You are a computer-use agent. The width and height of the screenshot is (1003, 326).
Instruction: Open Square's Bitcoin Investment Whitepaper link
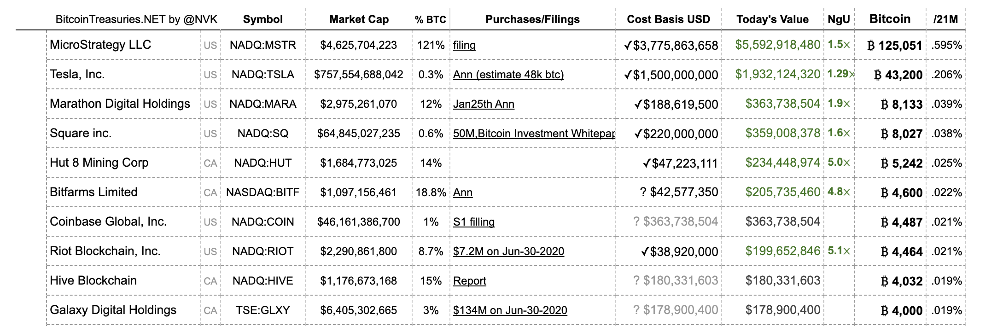534,134
